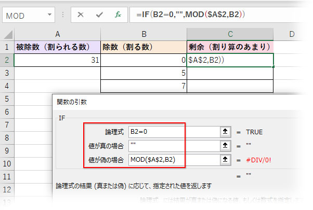This screenshot has height=210, width=313.
Task: Click the 論理式 field containing B2=0
Action: (x=174, y=132)
